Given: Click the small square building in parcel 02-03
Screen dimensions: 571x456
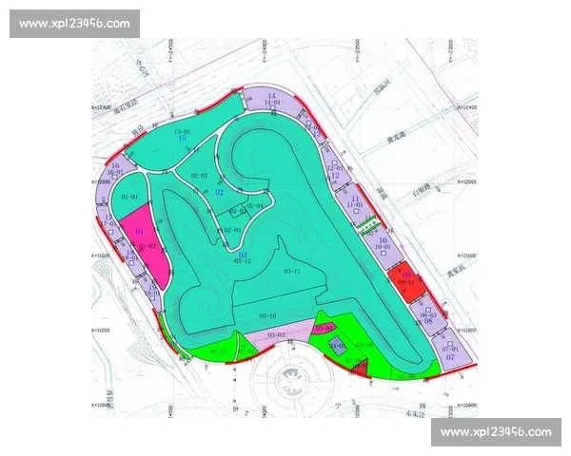Looking at the screenshot, I should tap(233, 212).
